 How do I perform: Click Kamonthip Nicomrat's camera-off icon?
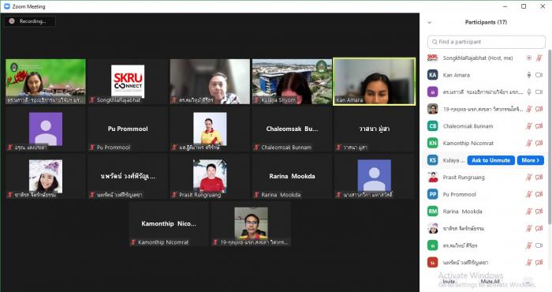coord(539,143)
